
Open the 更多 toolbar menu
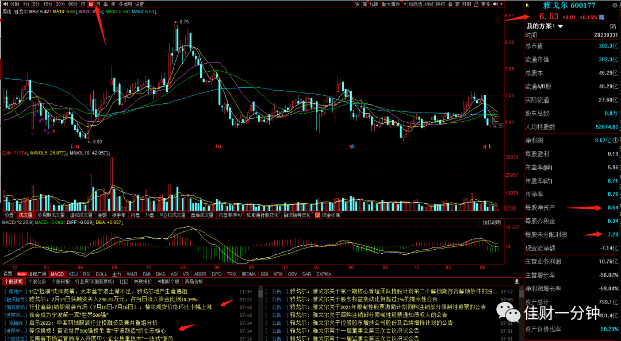[485, 4]
